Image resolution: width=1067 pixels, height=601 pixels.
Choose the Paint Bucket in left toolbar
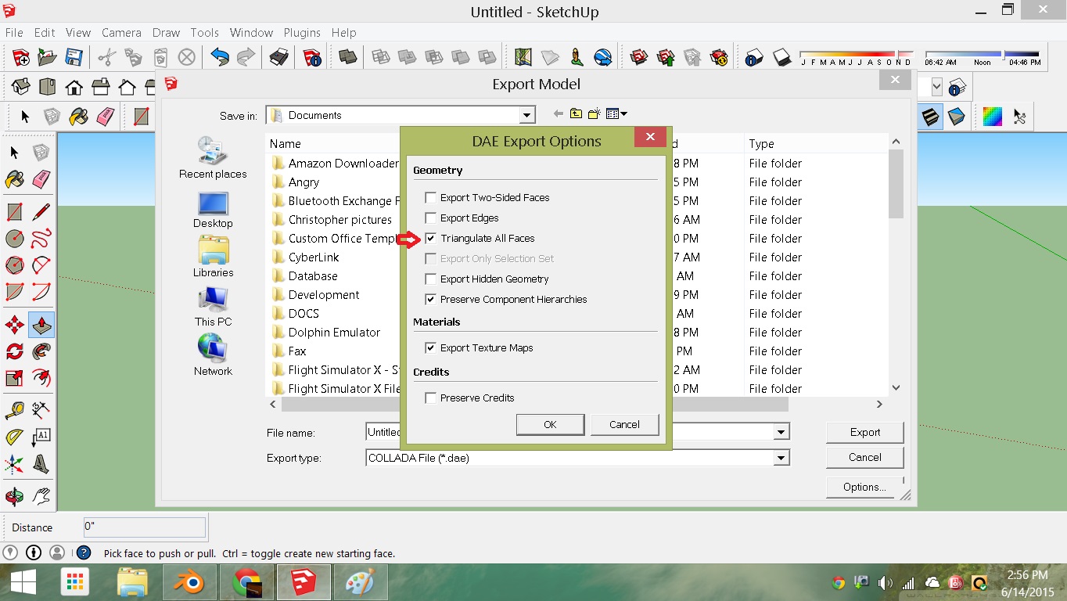pos(14,179)
